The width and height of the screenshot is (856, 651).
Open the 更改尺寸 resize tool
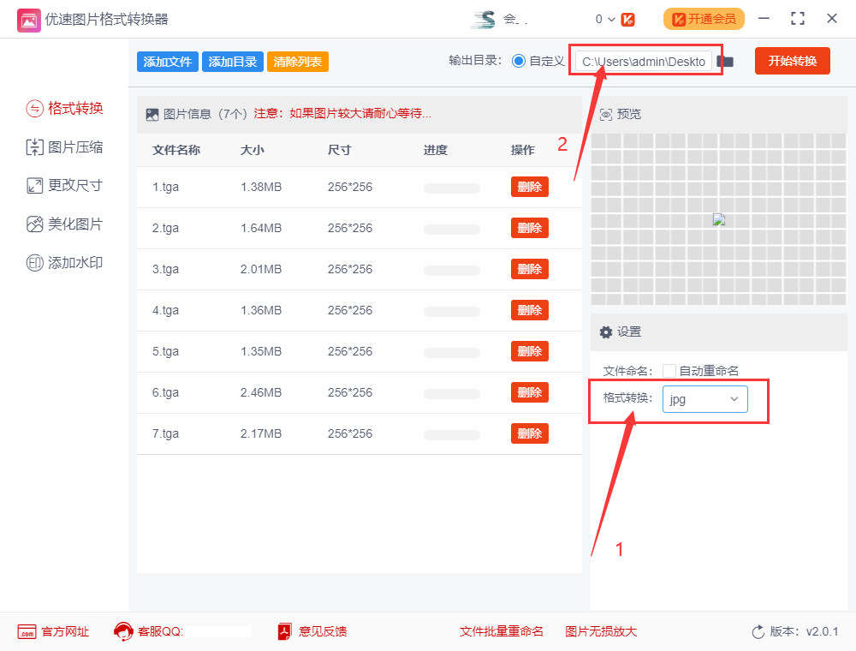66,185
